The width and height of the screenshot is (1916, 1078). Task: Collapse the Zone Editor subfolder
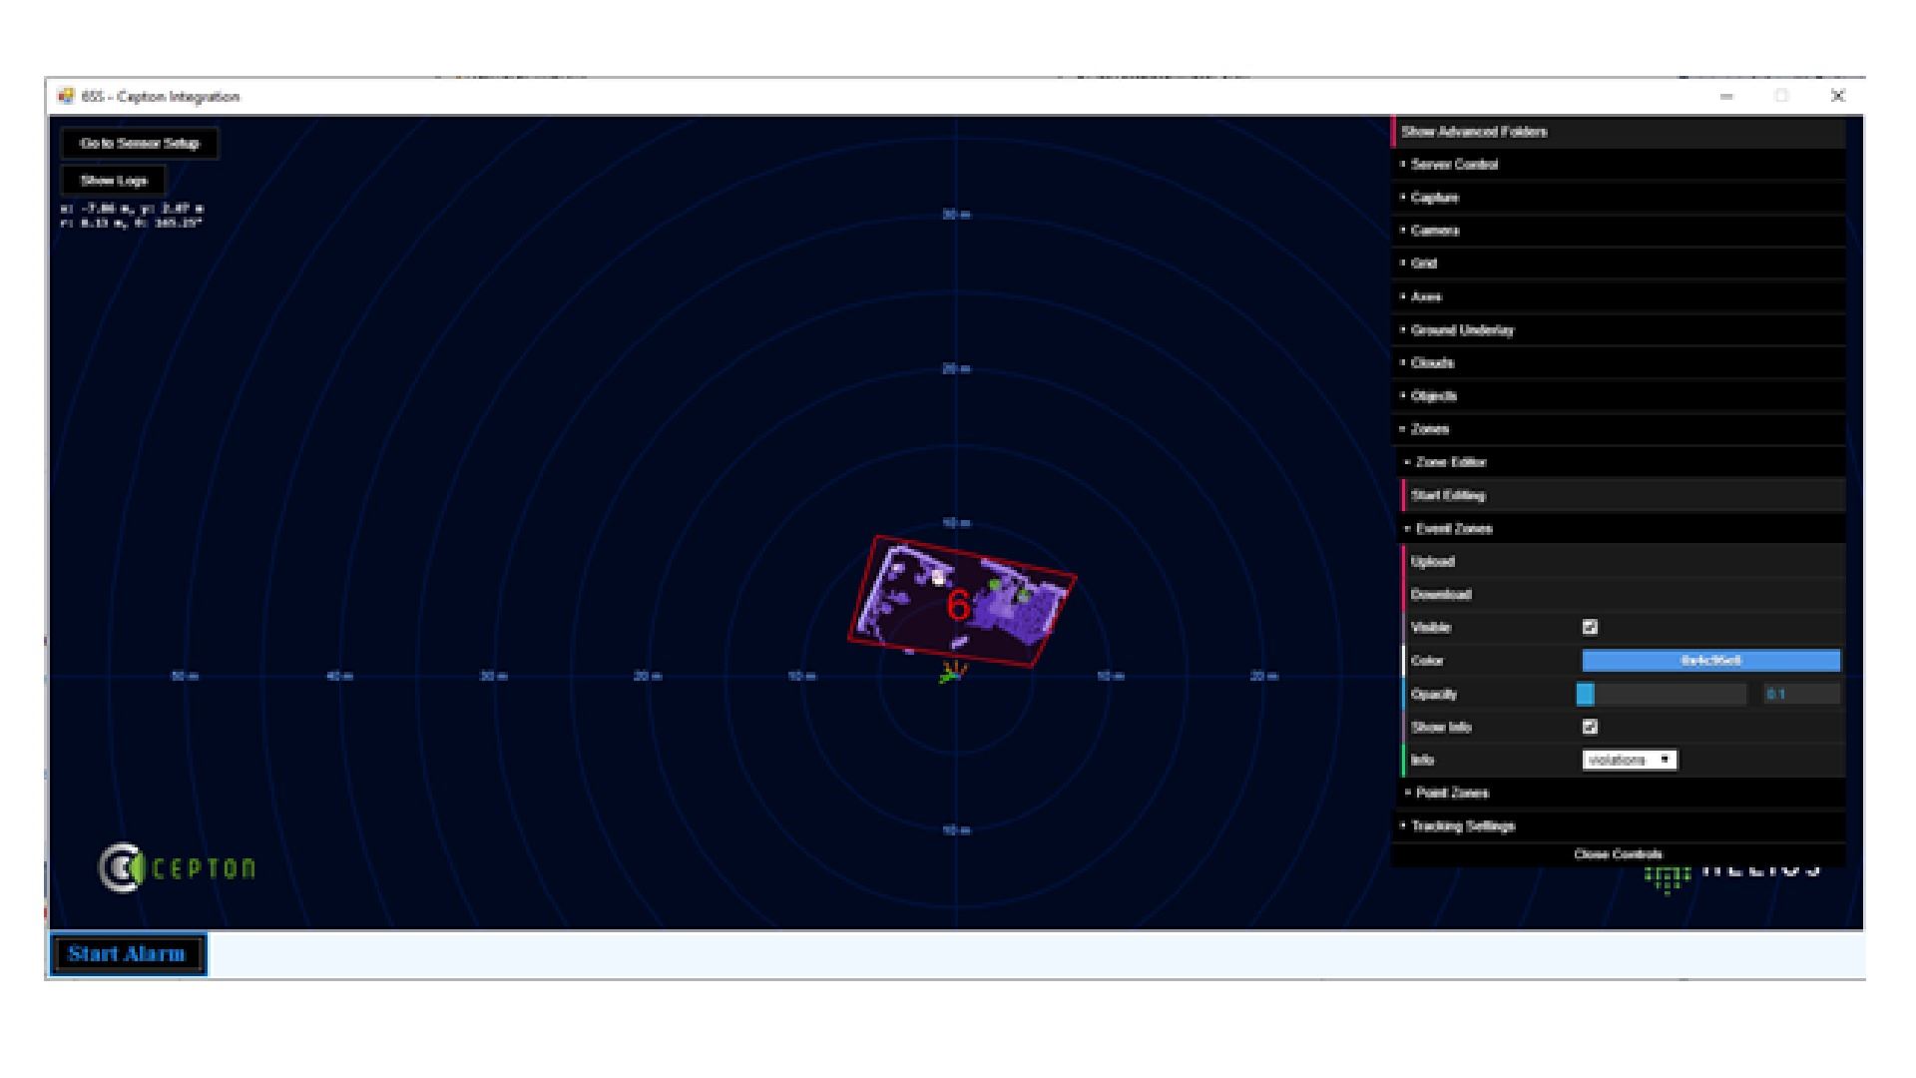(x=1623, y=462)
